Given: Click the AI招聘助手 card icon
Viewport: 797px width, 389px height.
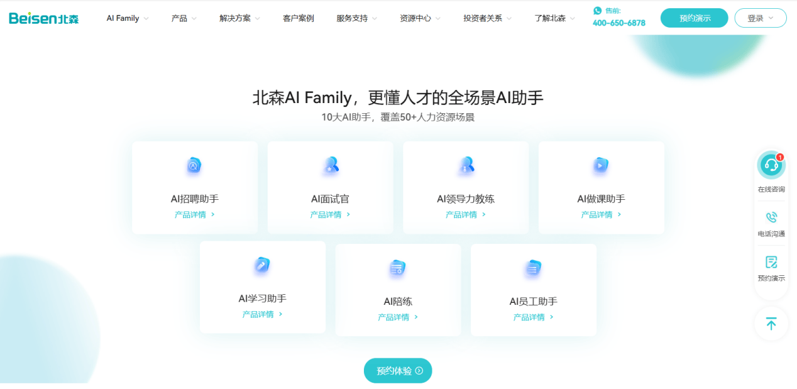Looking at the screenshot, I should click(194, 166).
